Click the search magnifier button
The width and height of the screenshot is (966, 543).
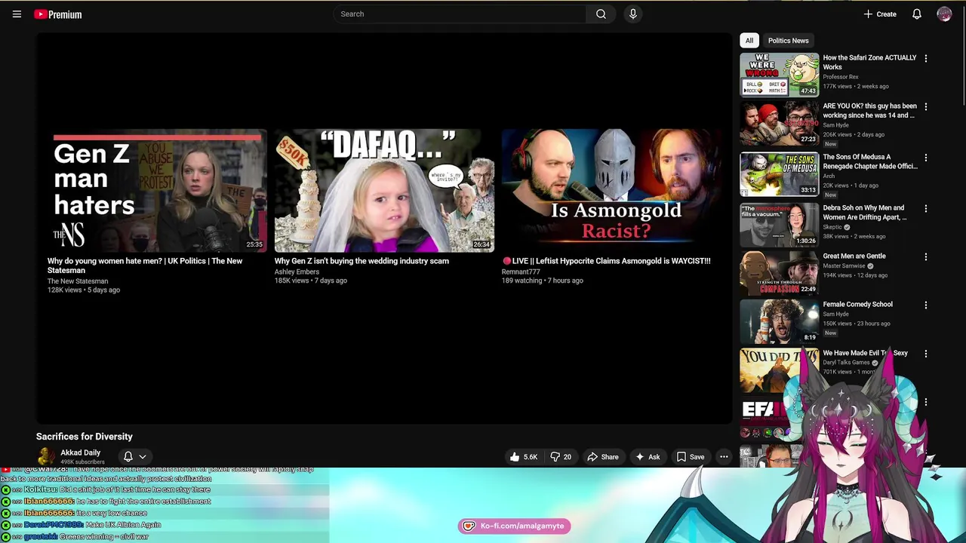coord(601,14)
